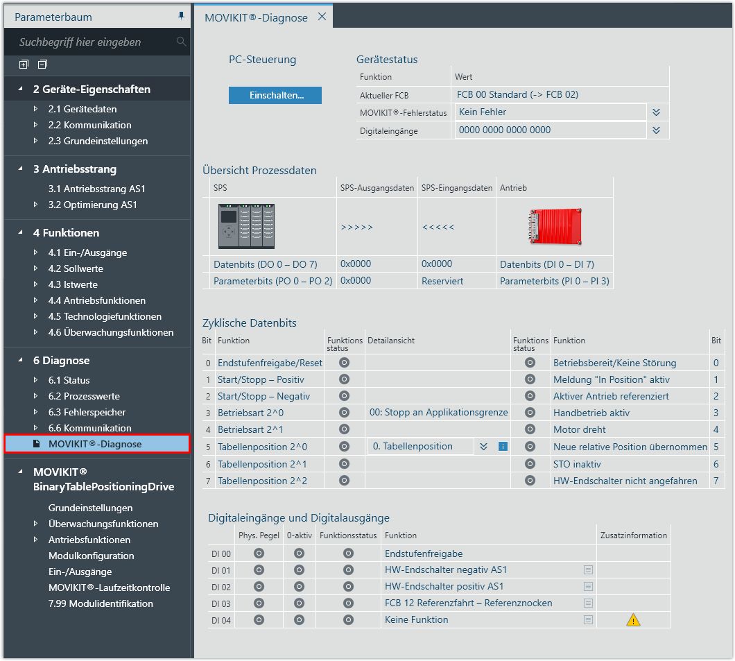Viewport: 735px width, 661px height.
Task: Click the collapse all tree icon
Action: [42, 65]
